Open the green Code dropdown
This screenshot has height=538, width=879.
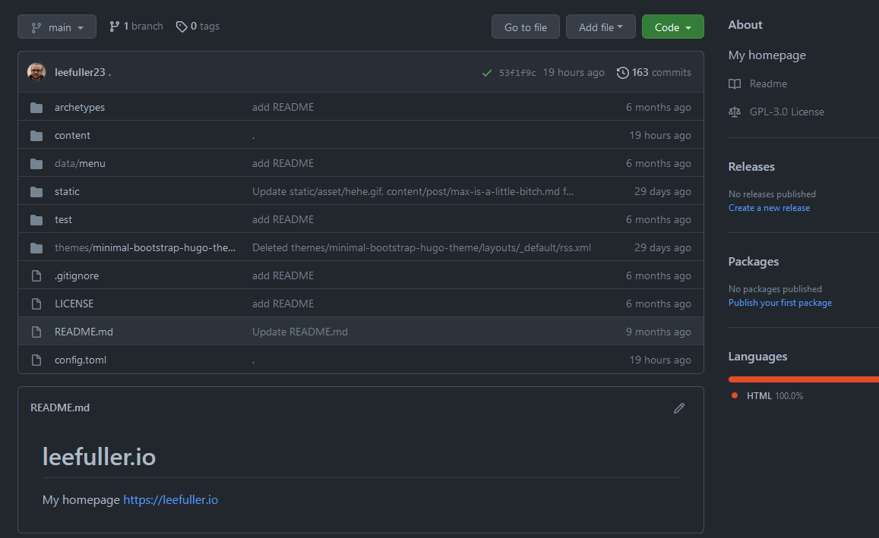point(672,26)
